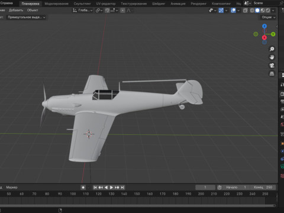
Task: Open the Object properties orange square tab
Action: (282, 144)
